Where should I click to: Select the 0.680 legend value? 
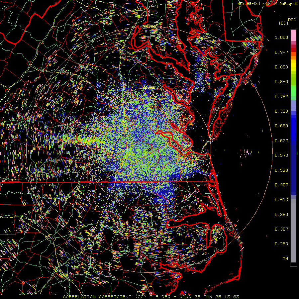coord(281,126)
